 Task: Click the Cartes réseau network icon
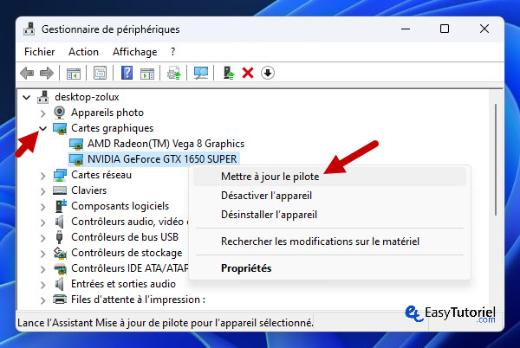[60, 175]
